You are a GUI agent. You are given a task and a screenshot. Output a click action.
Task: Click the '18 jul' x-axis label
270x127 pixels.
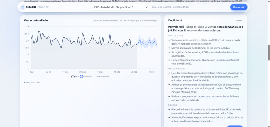(31, 72)
